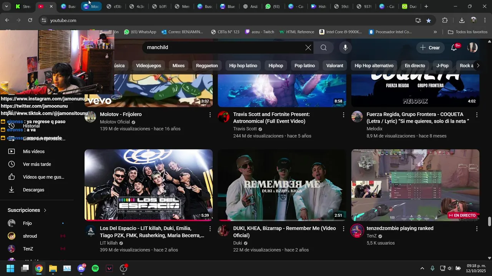Bookmark this page with star icon
The image size is (492, 276).
tap(429, 20)
